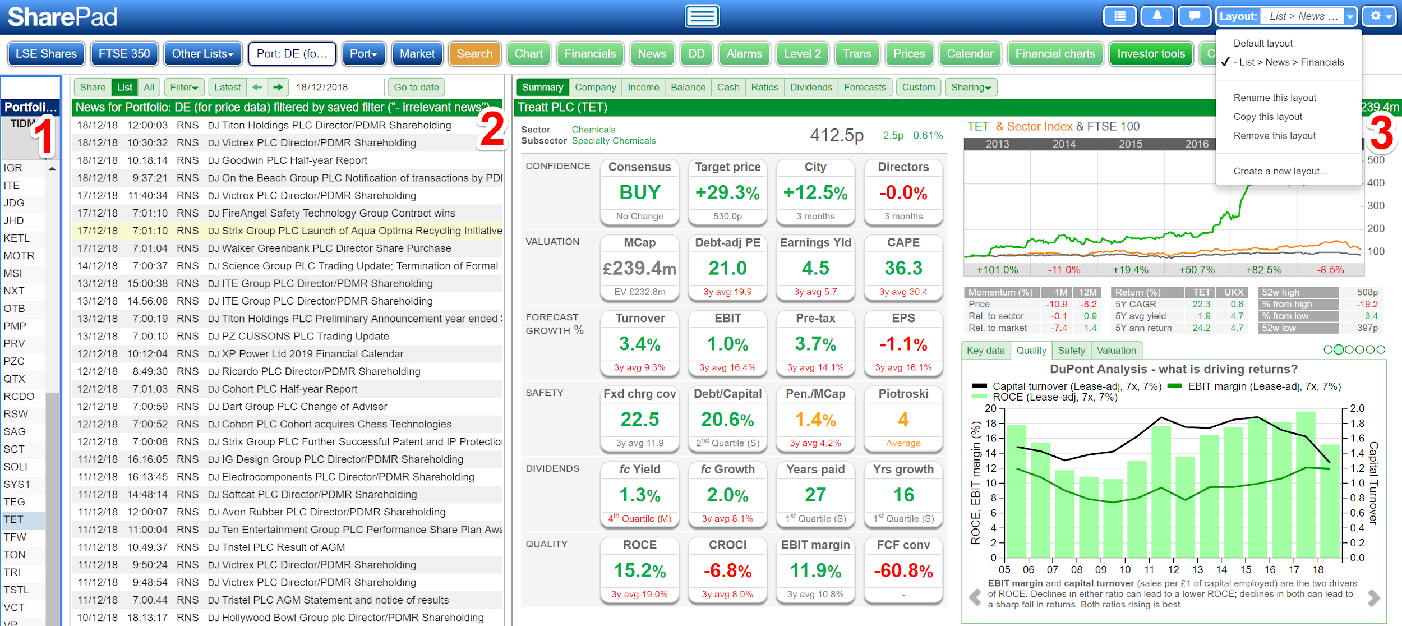Click the LSE Shares button
This screenshot has width=1402, height=626.
(x=46, y=54)
